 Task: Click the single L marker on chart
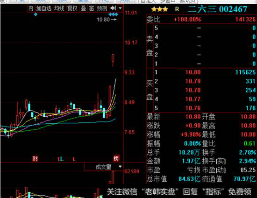pos(74,159)
